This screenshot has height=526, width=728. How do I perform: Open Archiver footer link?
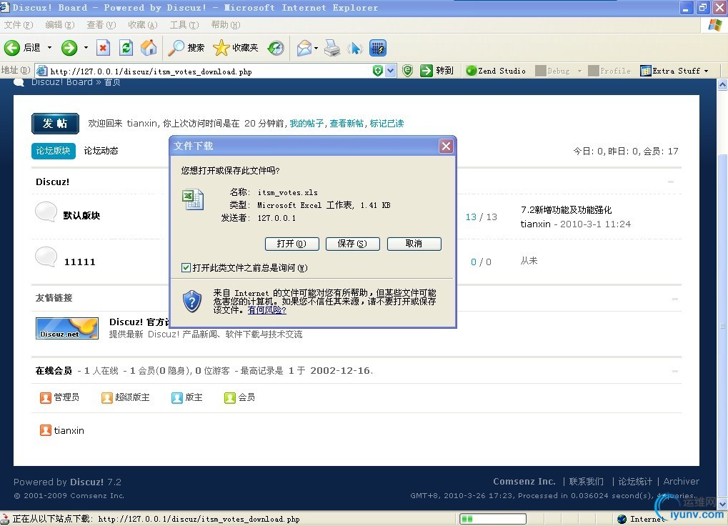click(x=681, y=482)
